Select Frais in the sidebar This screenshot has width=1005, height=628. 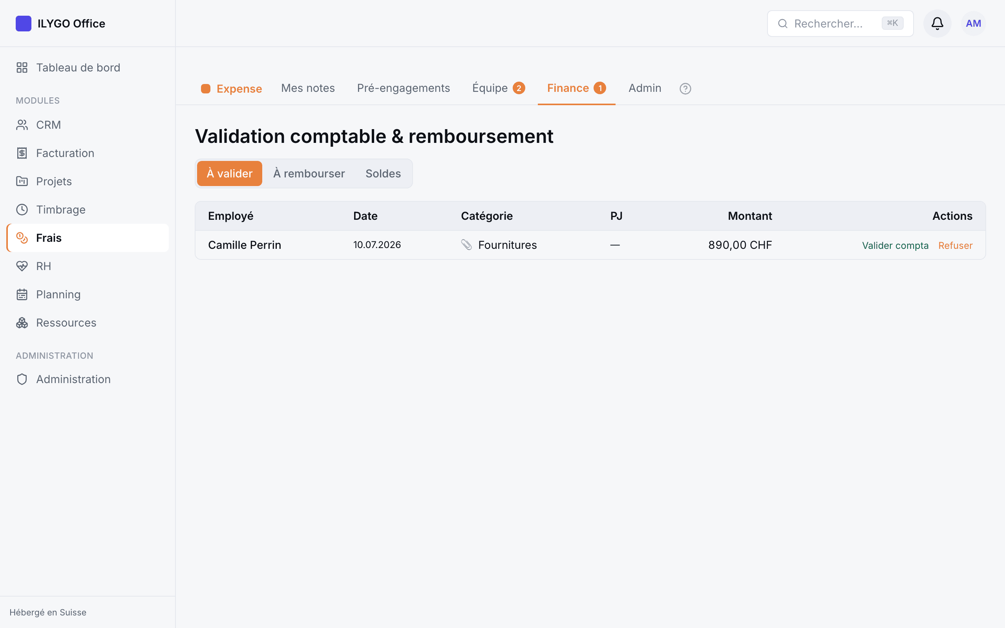point(88,237)
